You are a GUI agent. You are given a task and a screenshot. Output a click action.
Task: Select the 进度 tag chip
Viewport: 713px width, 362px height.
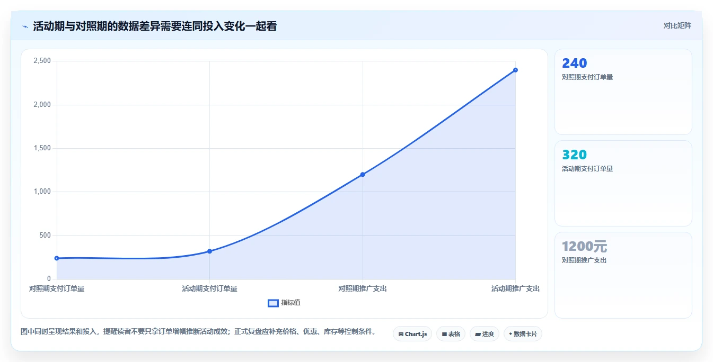pyautogui.click(x=485, y=334)
